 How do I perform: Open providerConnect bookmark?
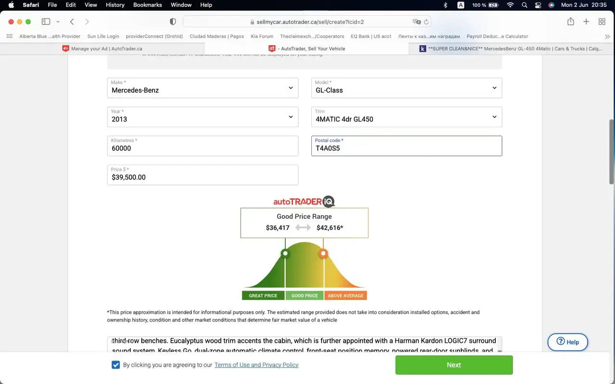coord(154,36)
